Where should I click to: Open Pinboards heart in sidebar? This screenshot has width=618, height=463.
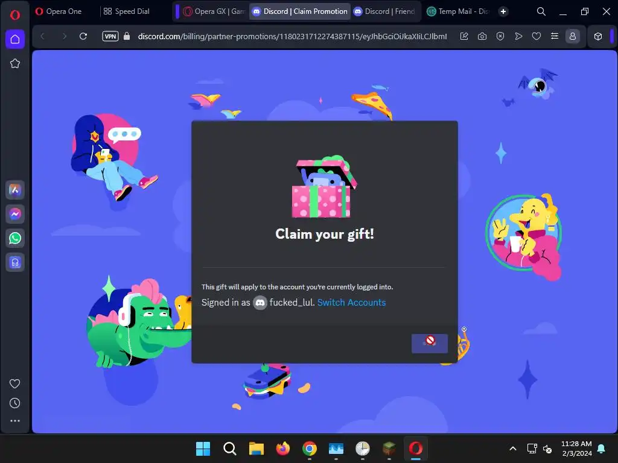point(14,383)
